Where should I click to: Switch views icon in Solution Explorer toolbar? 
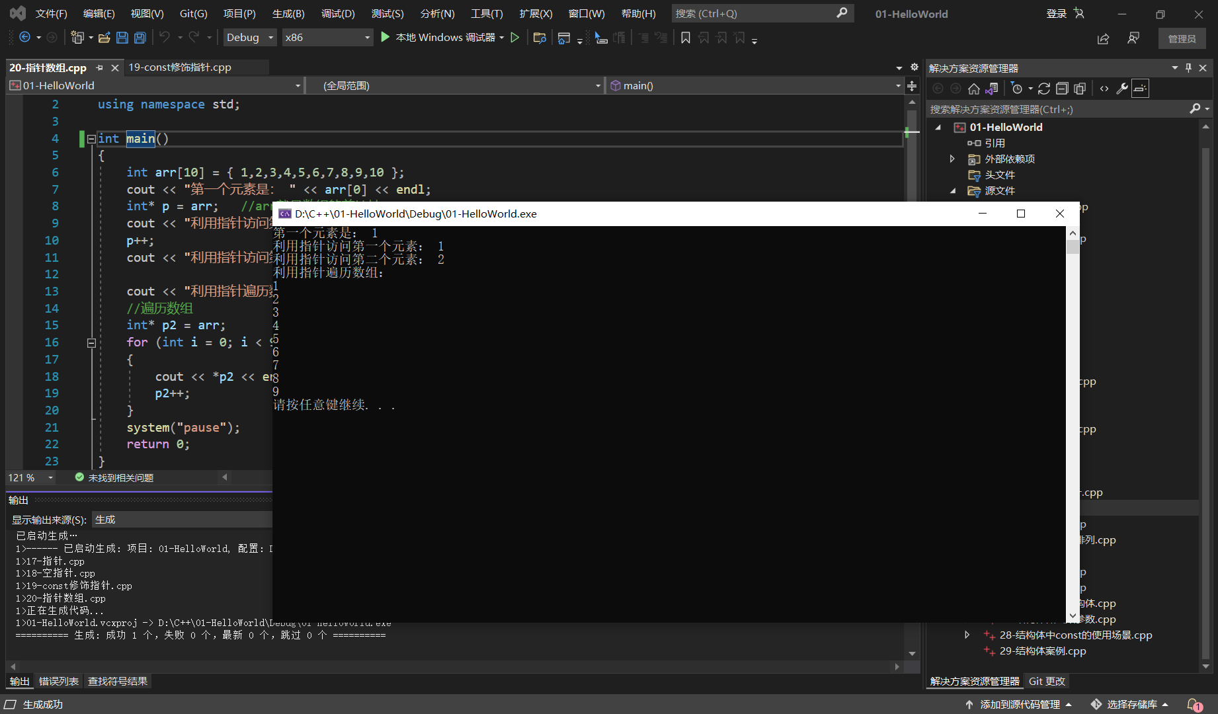991,89
